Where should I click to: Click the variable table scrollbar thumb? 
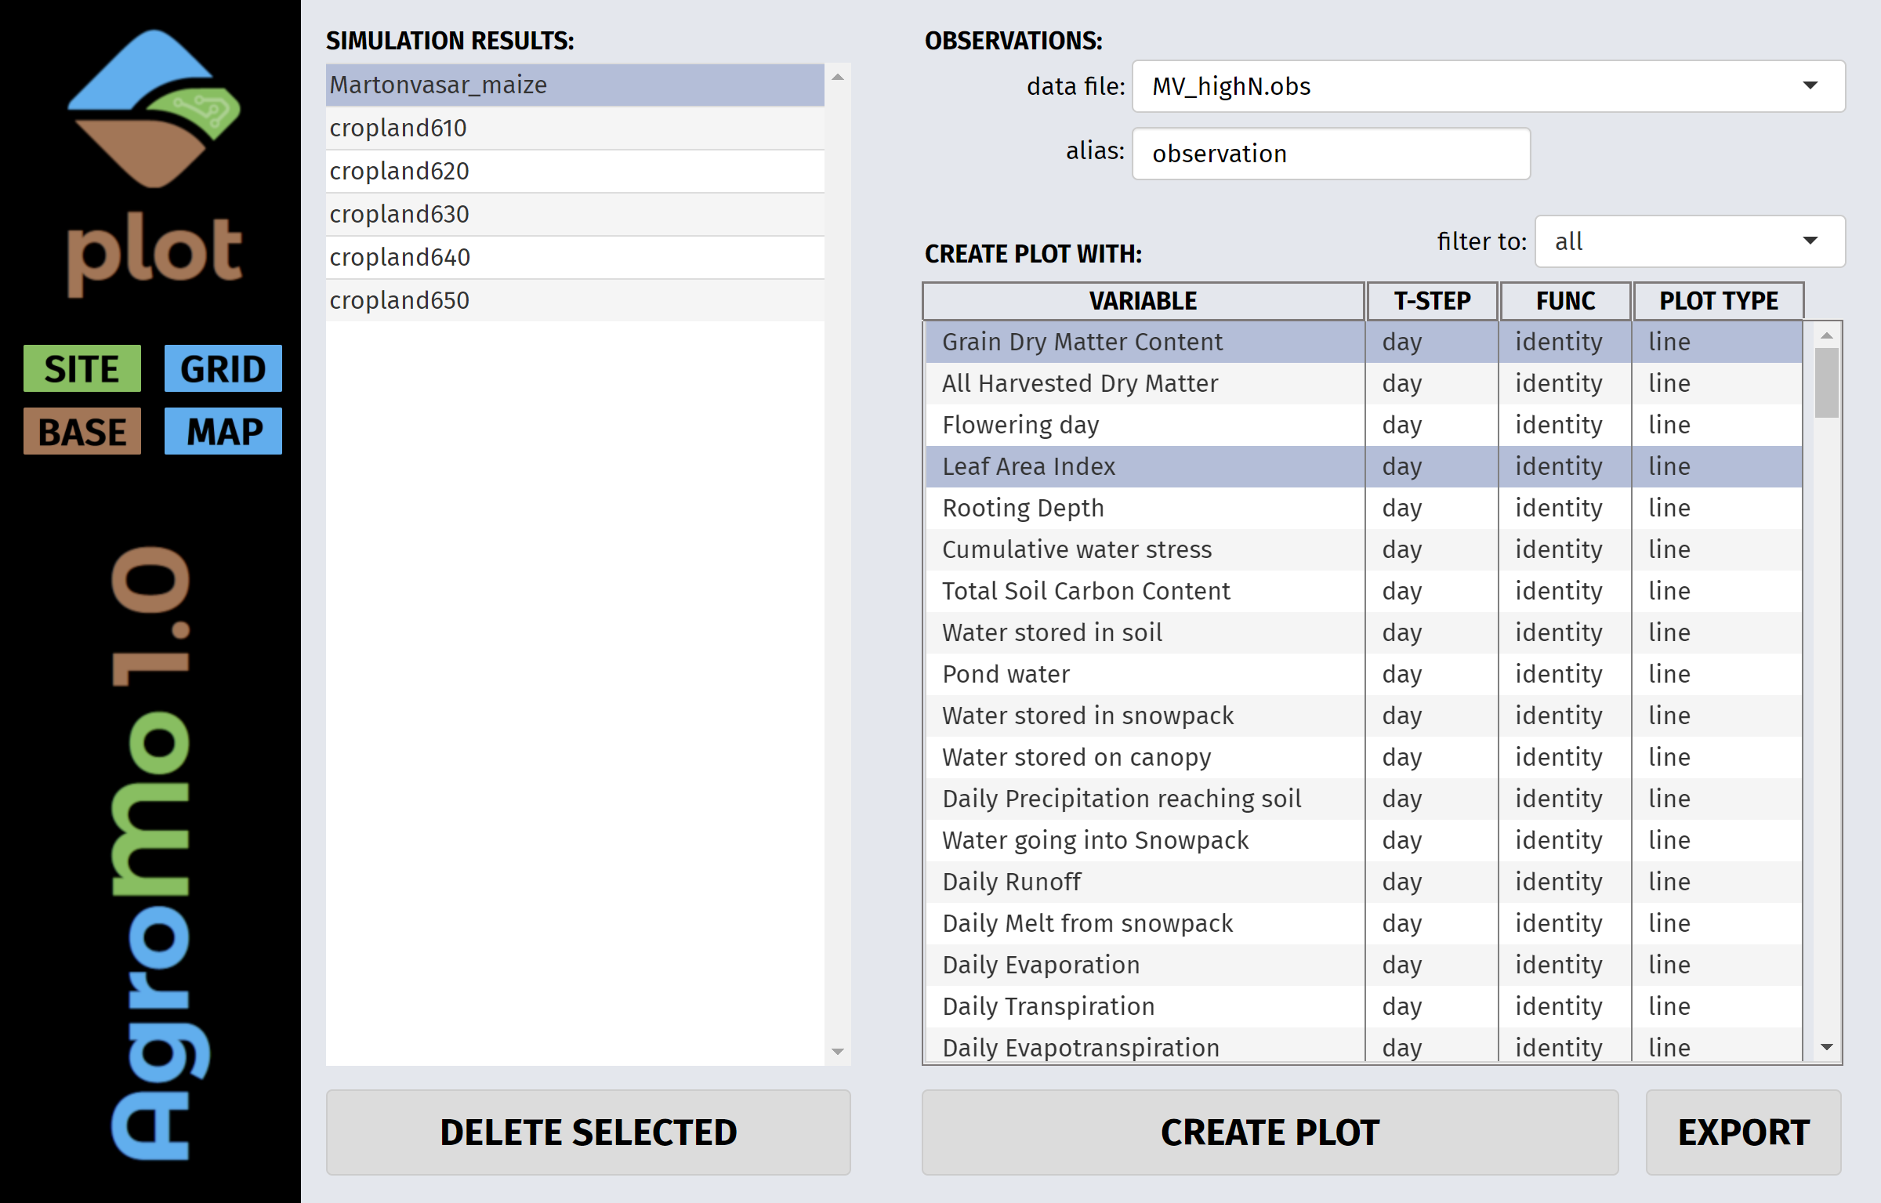pos(1827,382)
